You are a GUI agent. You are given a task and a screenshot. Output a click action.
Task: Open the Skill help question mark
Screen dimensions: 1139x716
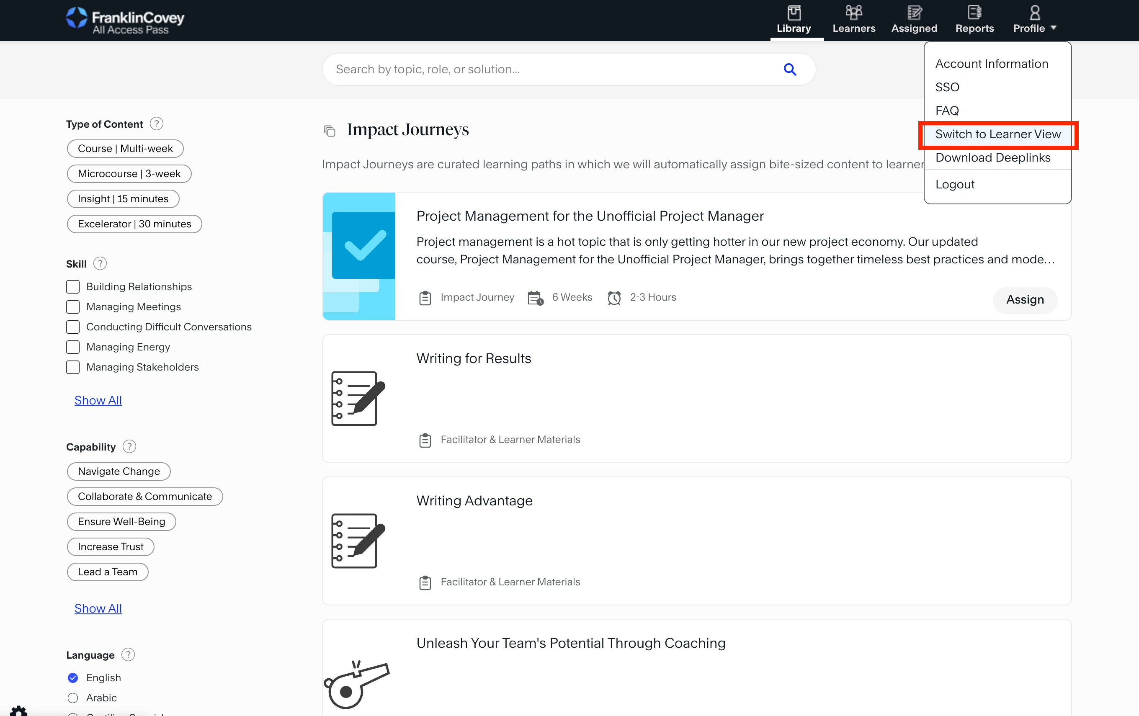coord(100,263)
